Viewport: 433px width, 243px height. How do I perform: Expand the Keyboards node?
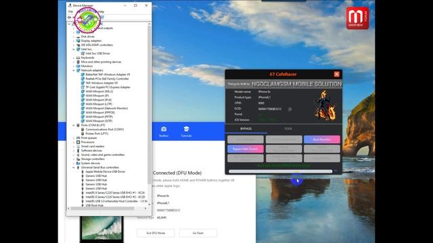click(x=74, y=58)
